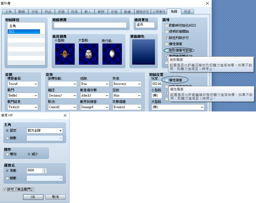Image resolution: width=256 pixels, height=203 pixels.
Task: Open the browse button for Run sound
Action: pyautogui.click(x=107, y=84)
